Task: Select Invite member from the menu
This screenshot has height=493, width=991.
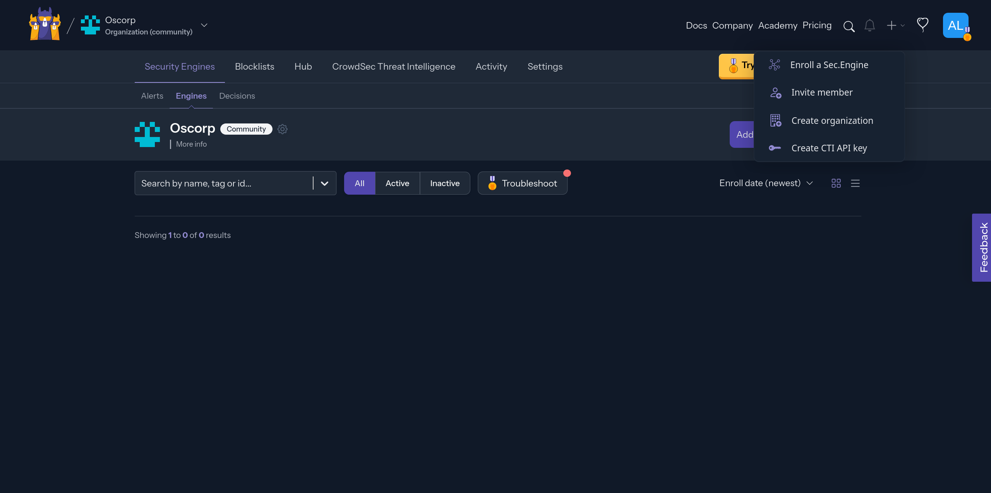Action: point(821,92)
